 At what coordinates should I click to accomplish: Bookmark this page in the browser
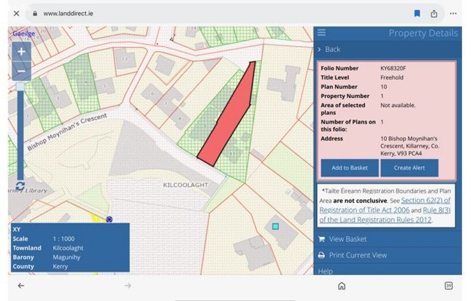click(417, 14)
